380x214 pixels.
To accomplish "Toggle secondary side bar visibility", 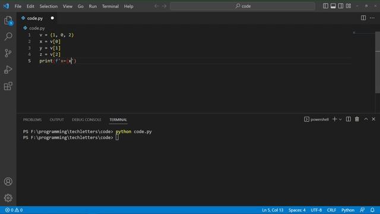I will click(x=341, y=6).
